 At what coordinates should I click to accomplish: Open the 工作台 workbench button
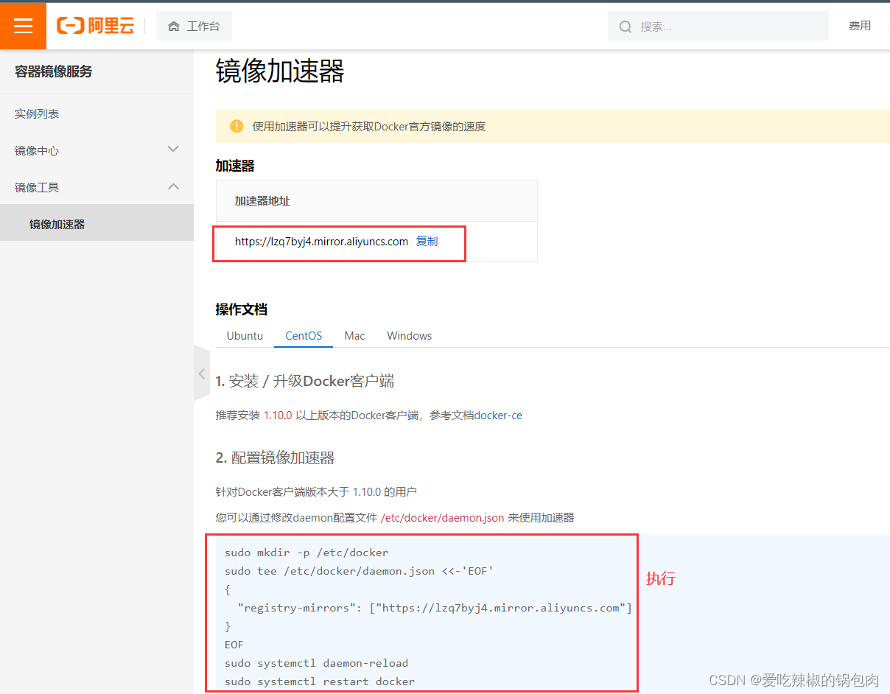point(194,27)
